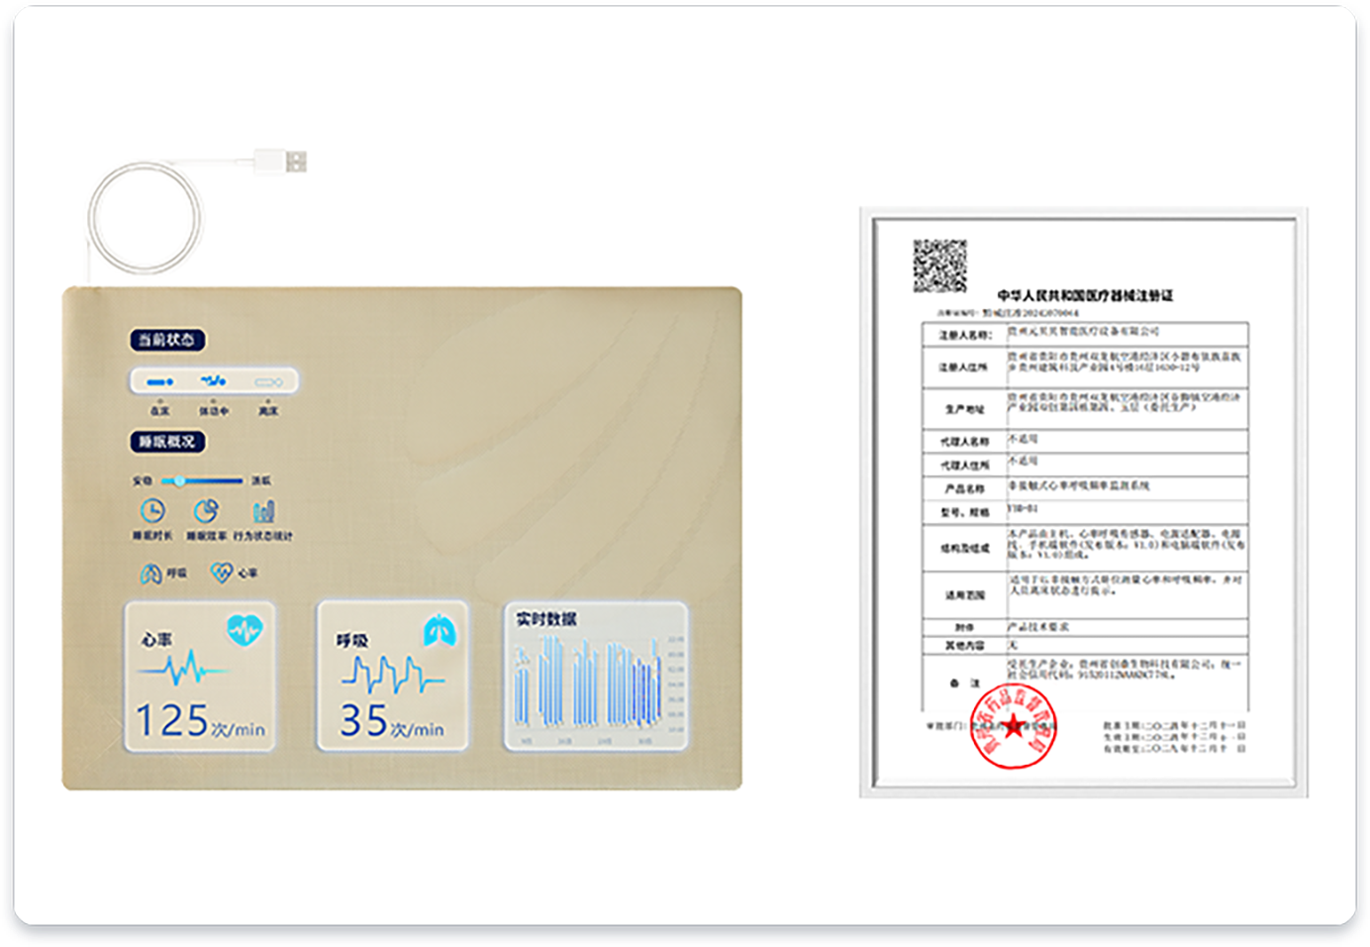1370x947 pixels.
Task: Click 不适用 in the 代理人名称 row
Action: click(1023, 439)
